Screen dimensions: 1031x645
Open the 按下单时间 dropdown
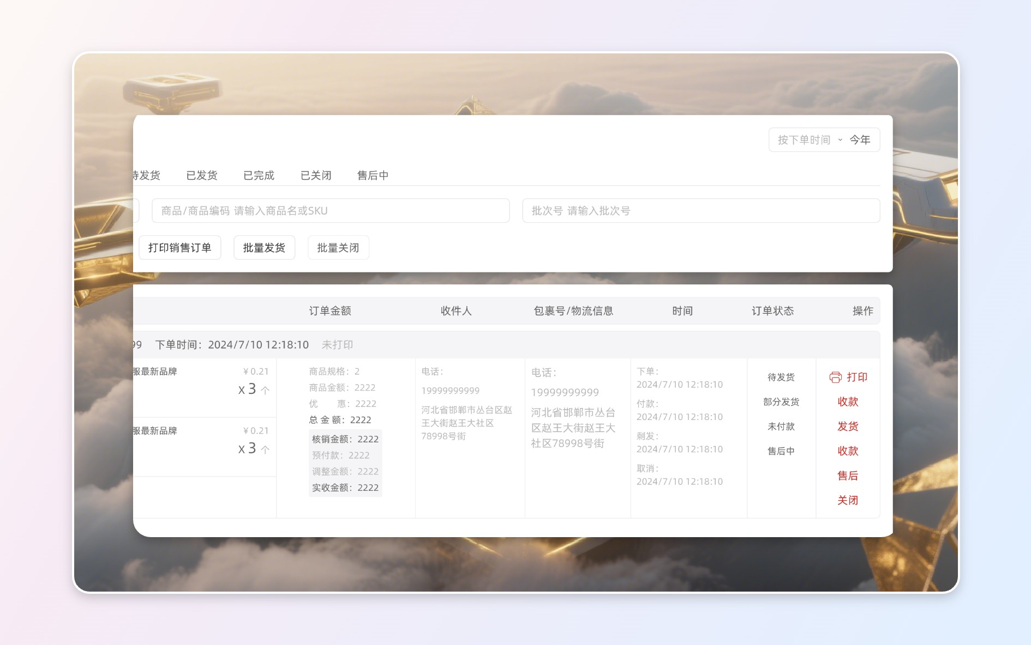[x=810, y=140]
